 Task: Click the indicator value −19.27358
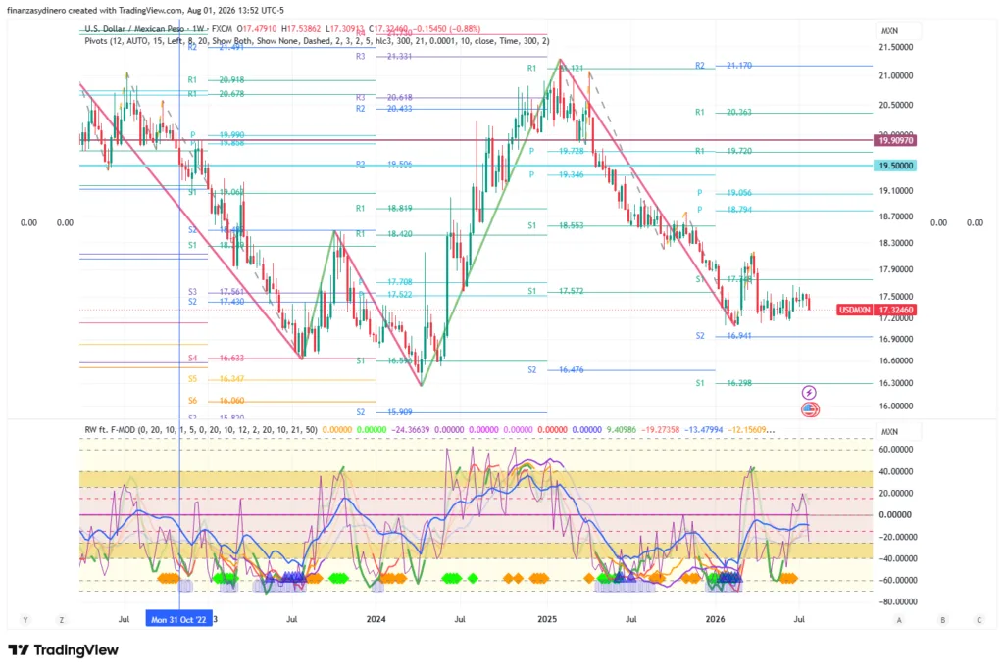point(660,430)
